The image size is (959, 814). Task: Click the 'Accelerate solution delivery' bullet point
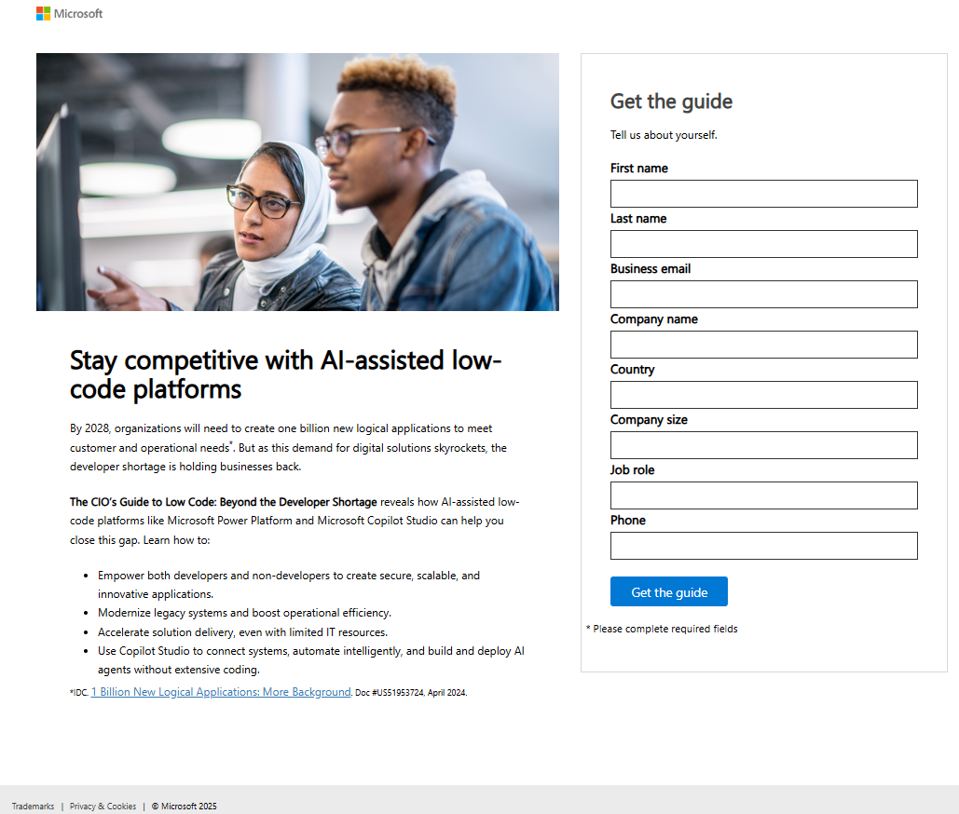[x=243, y=631]
